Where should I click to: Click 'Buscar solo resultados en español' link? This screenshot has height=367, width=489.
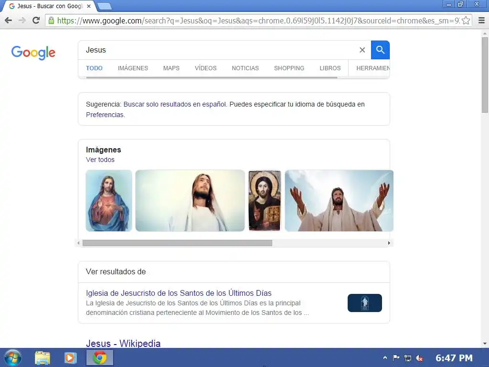coord(175,104)
